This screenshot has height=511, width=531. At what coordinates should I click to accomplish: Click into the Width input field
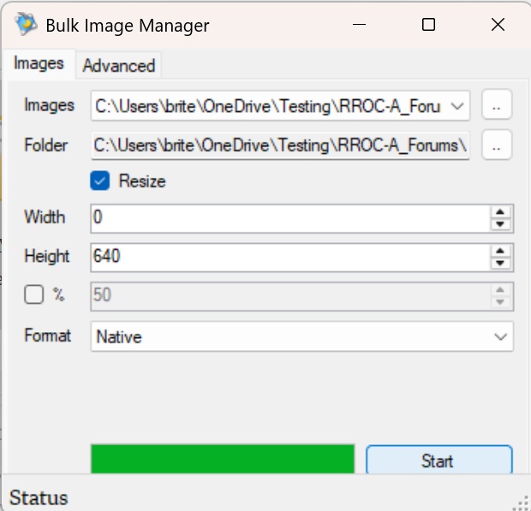[x=287, y=217]
